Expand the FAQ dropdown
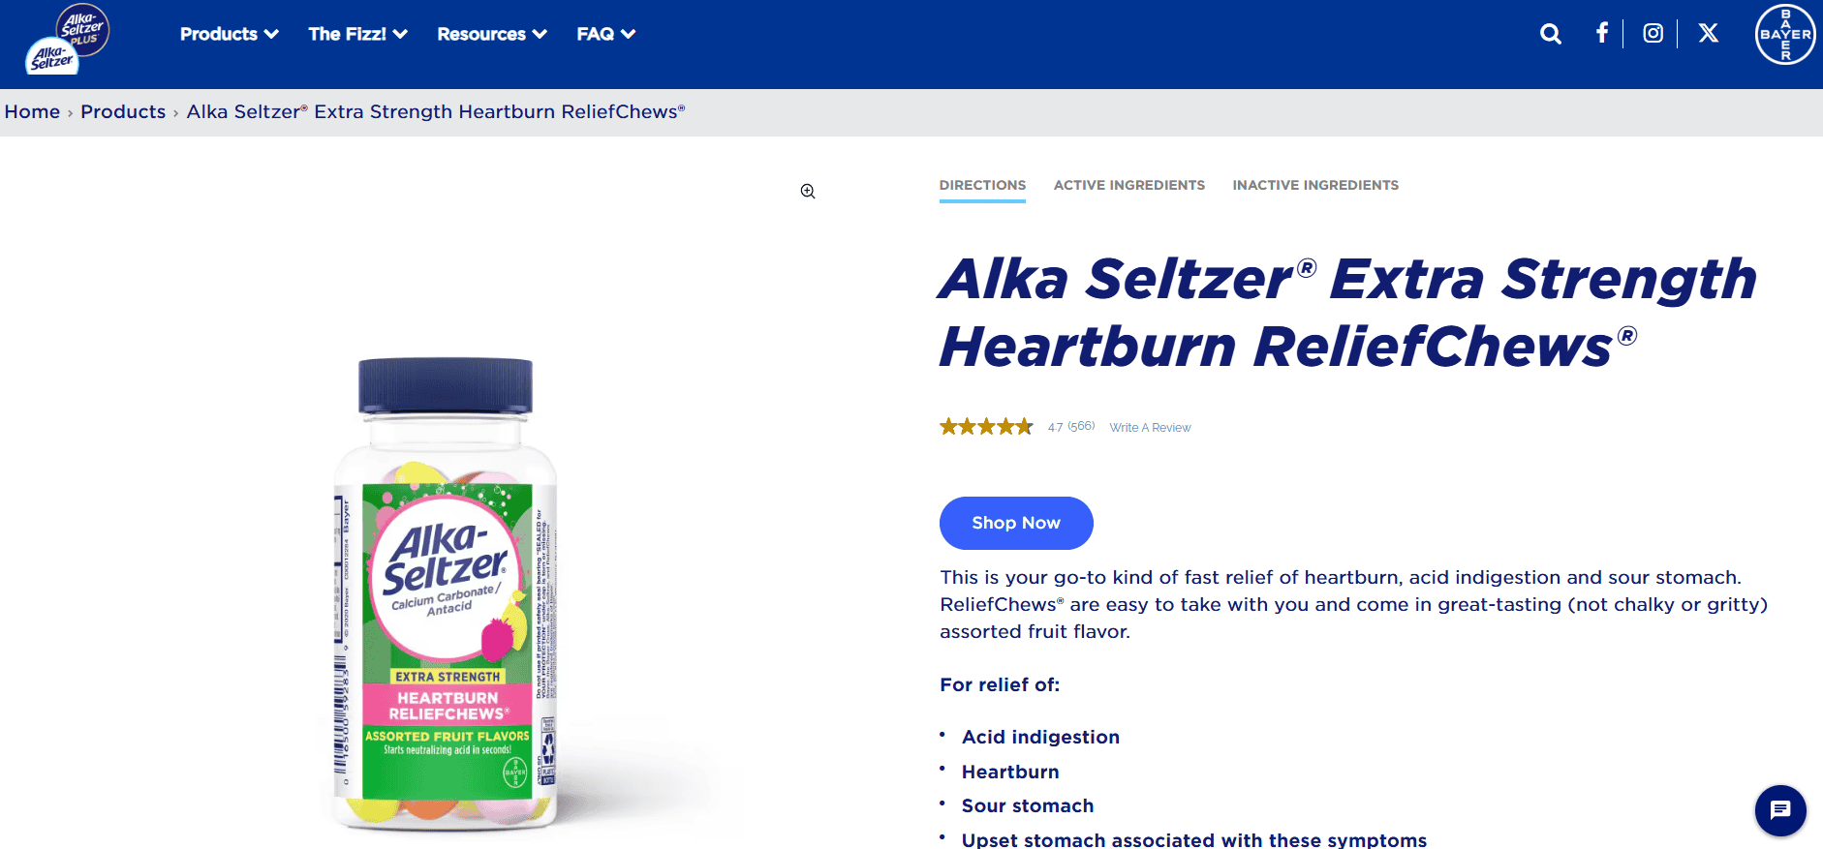 pos(606,34)
